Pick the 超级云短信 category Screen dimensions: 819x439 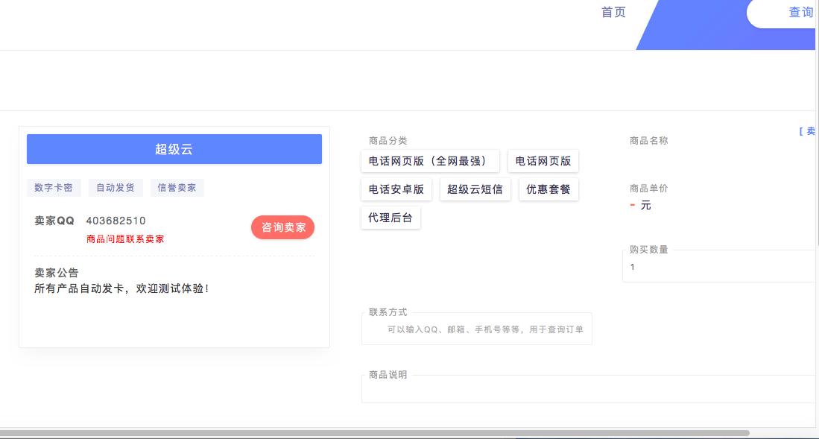(475, 189)
